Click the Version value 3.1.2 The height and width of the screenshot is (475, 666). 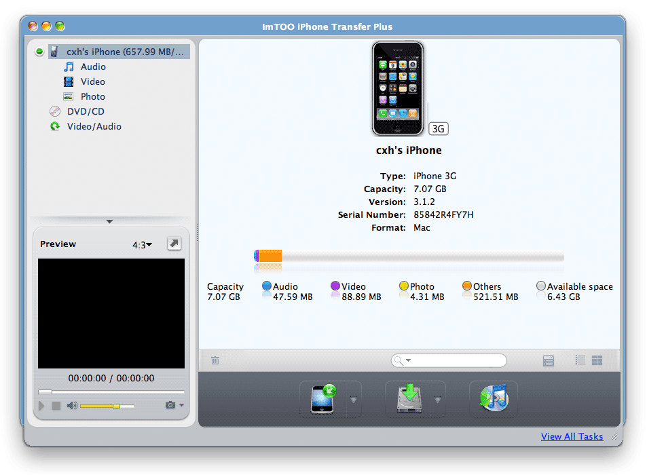click(424, 202)
